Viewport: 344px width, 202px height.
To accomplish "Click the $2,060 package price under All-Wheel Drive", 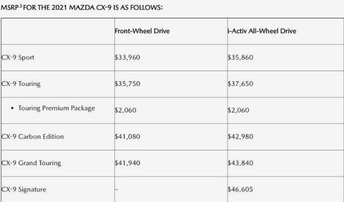I will pos(239,110).
